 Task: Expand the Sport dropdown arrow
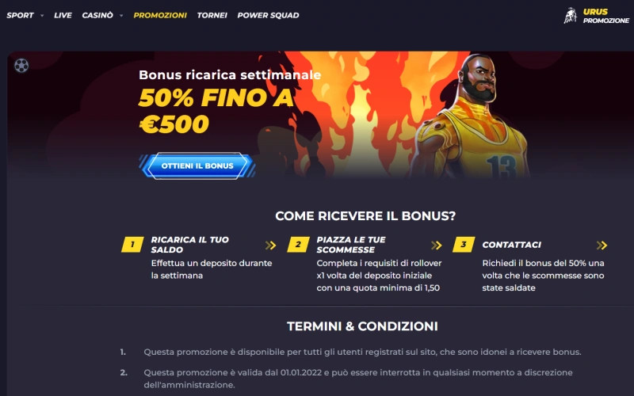[42, 16]
